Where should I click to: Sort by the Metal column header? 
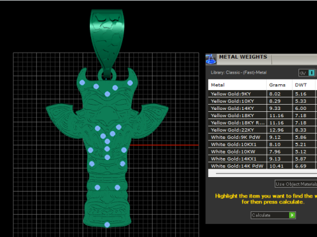(237, 85)
